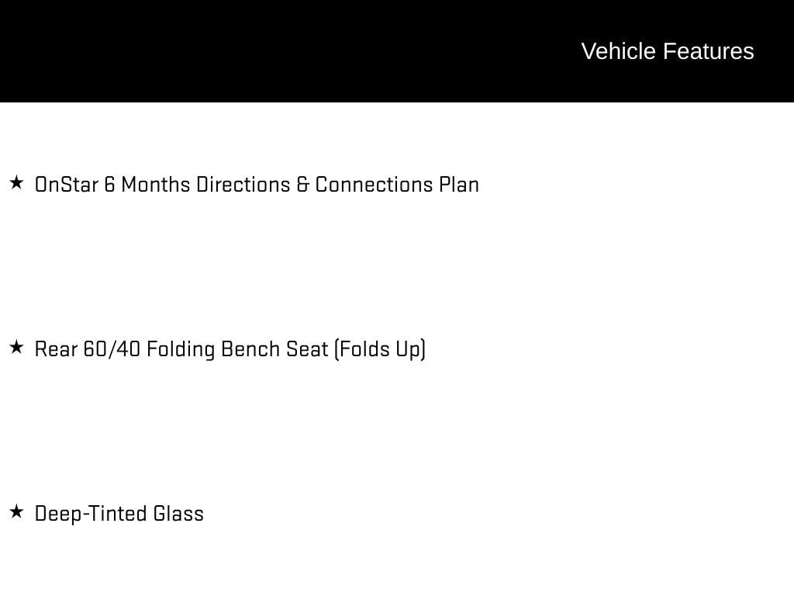The image size is (794, 596).
Task: Click the word "Features" in the header
Action: 709,51
